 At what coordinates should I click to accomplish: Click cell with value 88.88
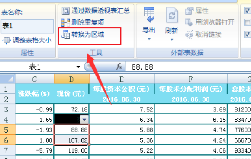[x=71, y=130]
